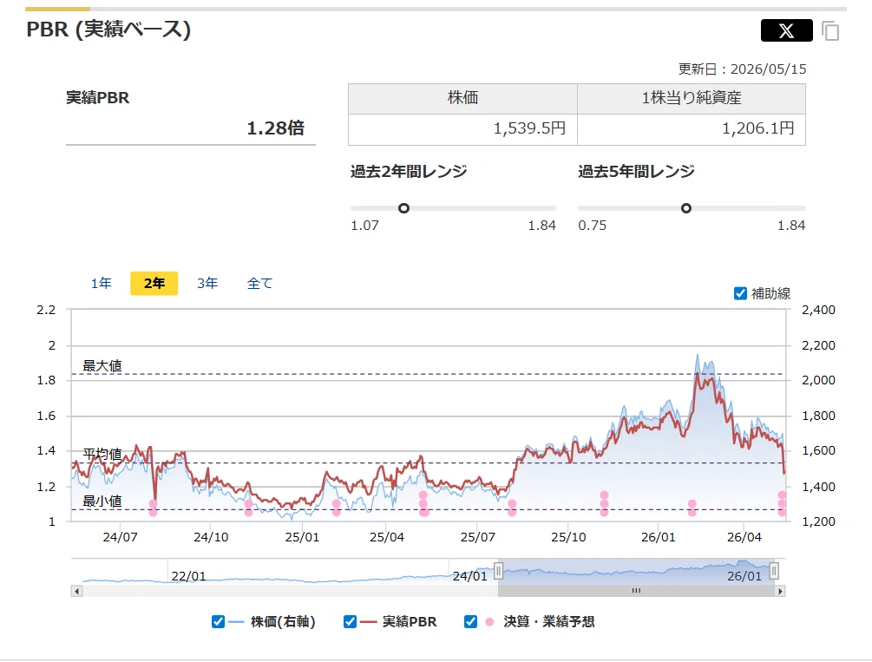Click the 24/01 label in navigator
The height and width of the screenshot is (662, 872).
tap(470, 576)
